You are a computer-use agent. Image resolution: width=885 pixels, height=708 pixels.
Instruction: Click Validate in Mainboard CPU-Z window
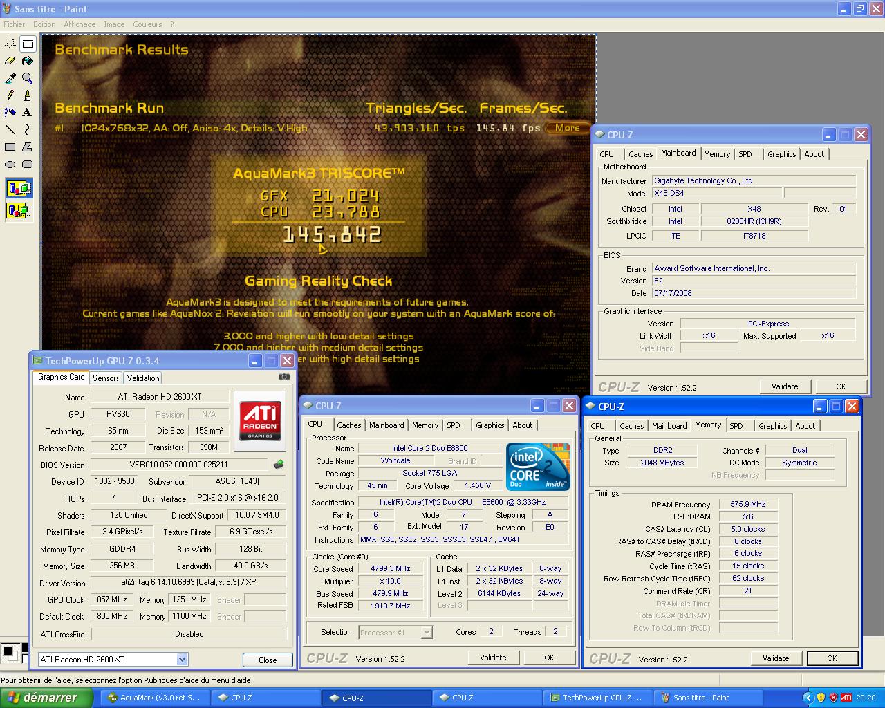785,386
